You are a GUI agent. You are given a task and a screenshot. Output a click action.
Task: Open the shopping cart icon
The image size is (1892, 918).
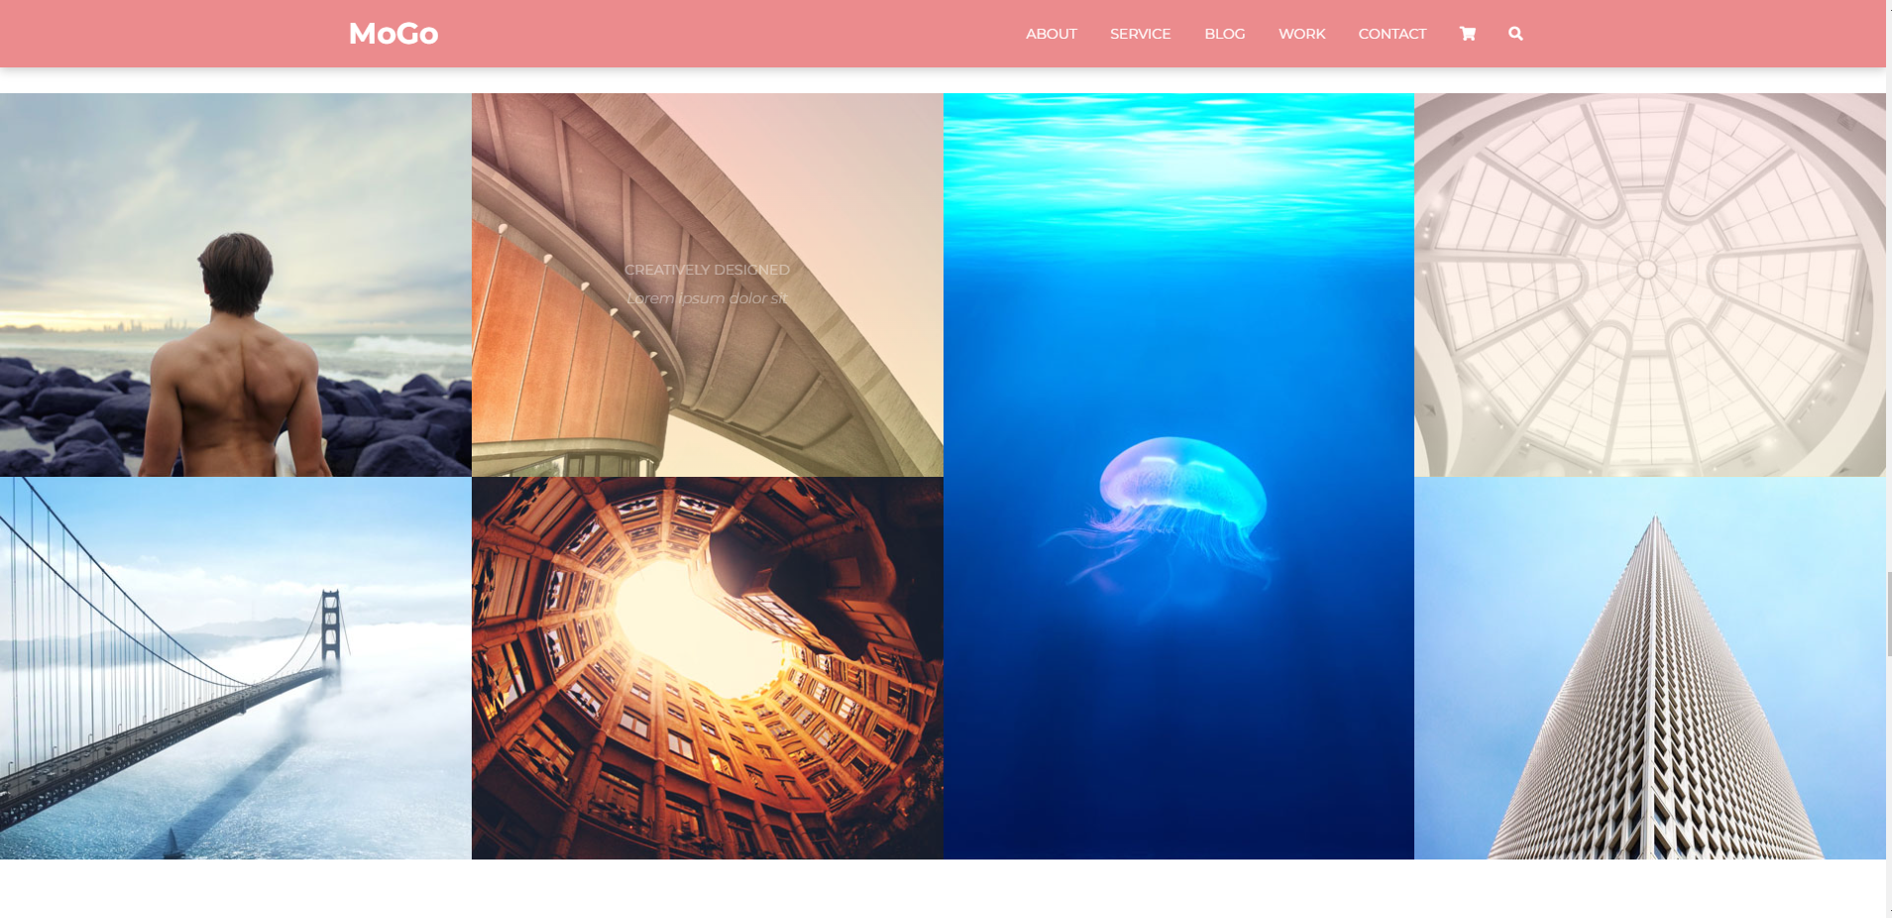(1467, 34)
